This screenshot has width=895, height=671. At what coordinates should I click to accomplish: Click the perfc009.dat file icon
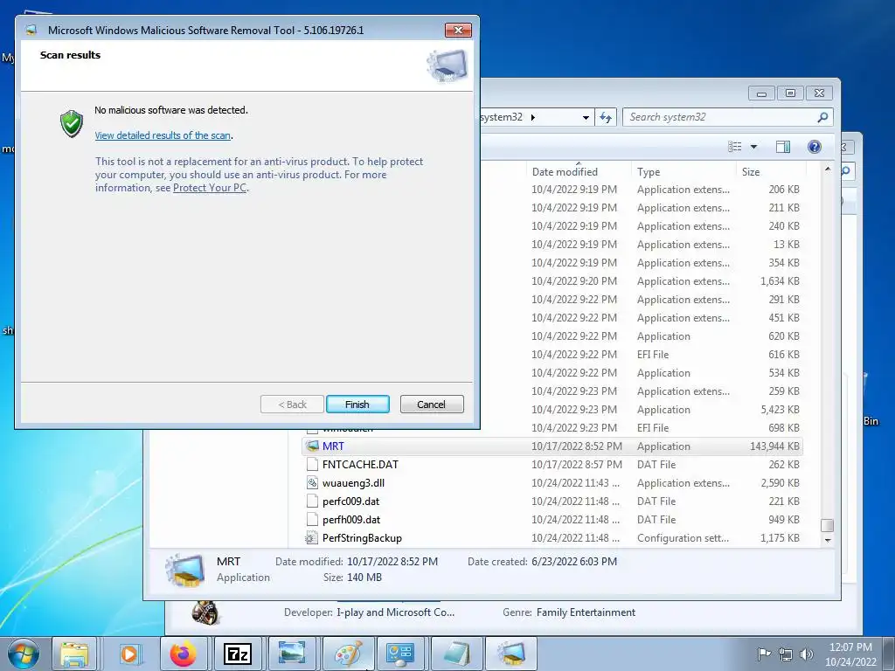[312, 501]
